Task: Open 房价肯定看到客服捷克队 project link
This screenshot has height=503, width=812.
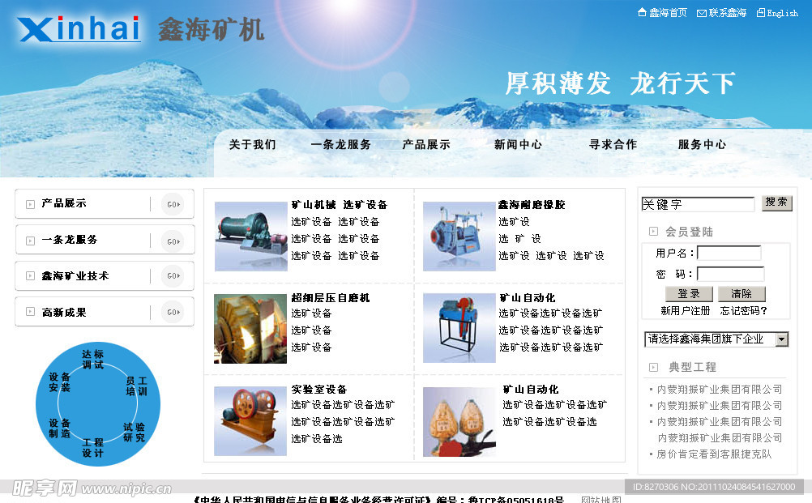Action: pyautogui.click(x=714, y=454)
